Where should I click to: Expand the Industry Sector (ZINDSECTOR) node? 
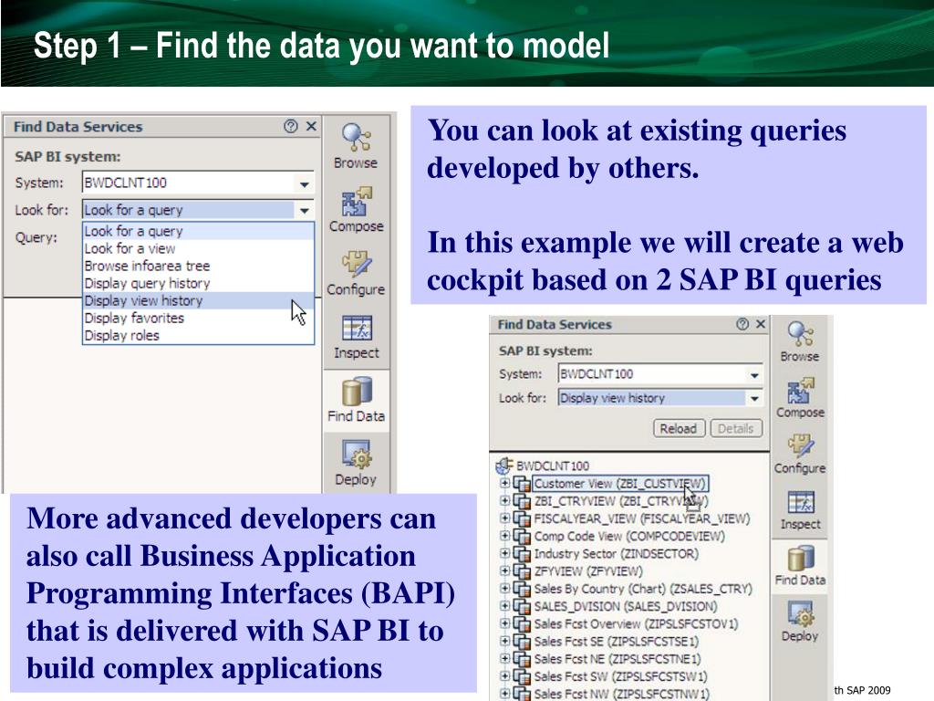coord(504,553)
